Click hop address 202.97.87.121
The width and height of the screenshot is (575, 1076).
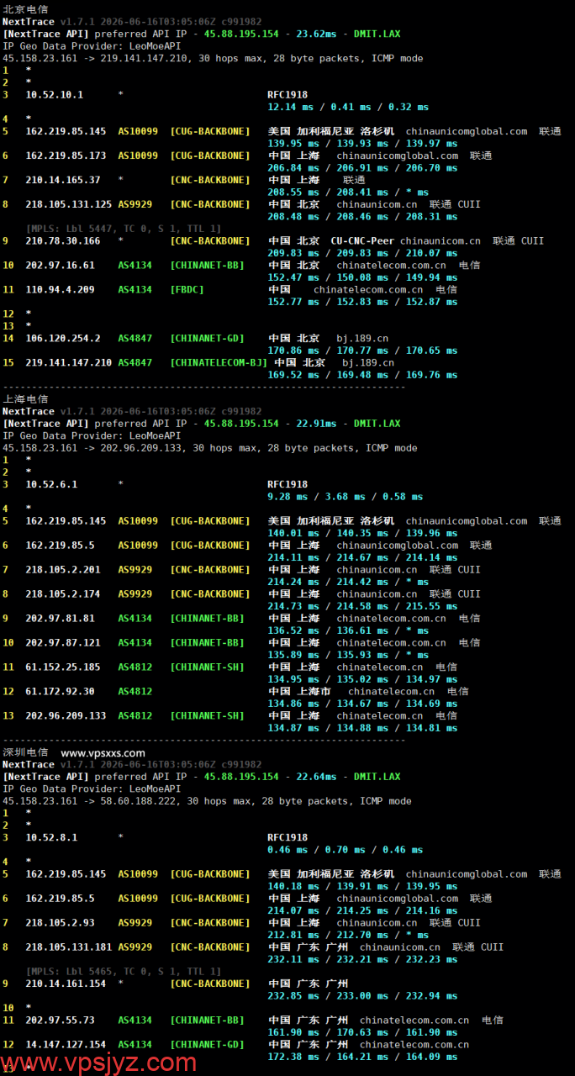(x=63, y=642)
